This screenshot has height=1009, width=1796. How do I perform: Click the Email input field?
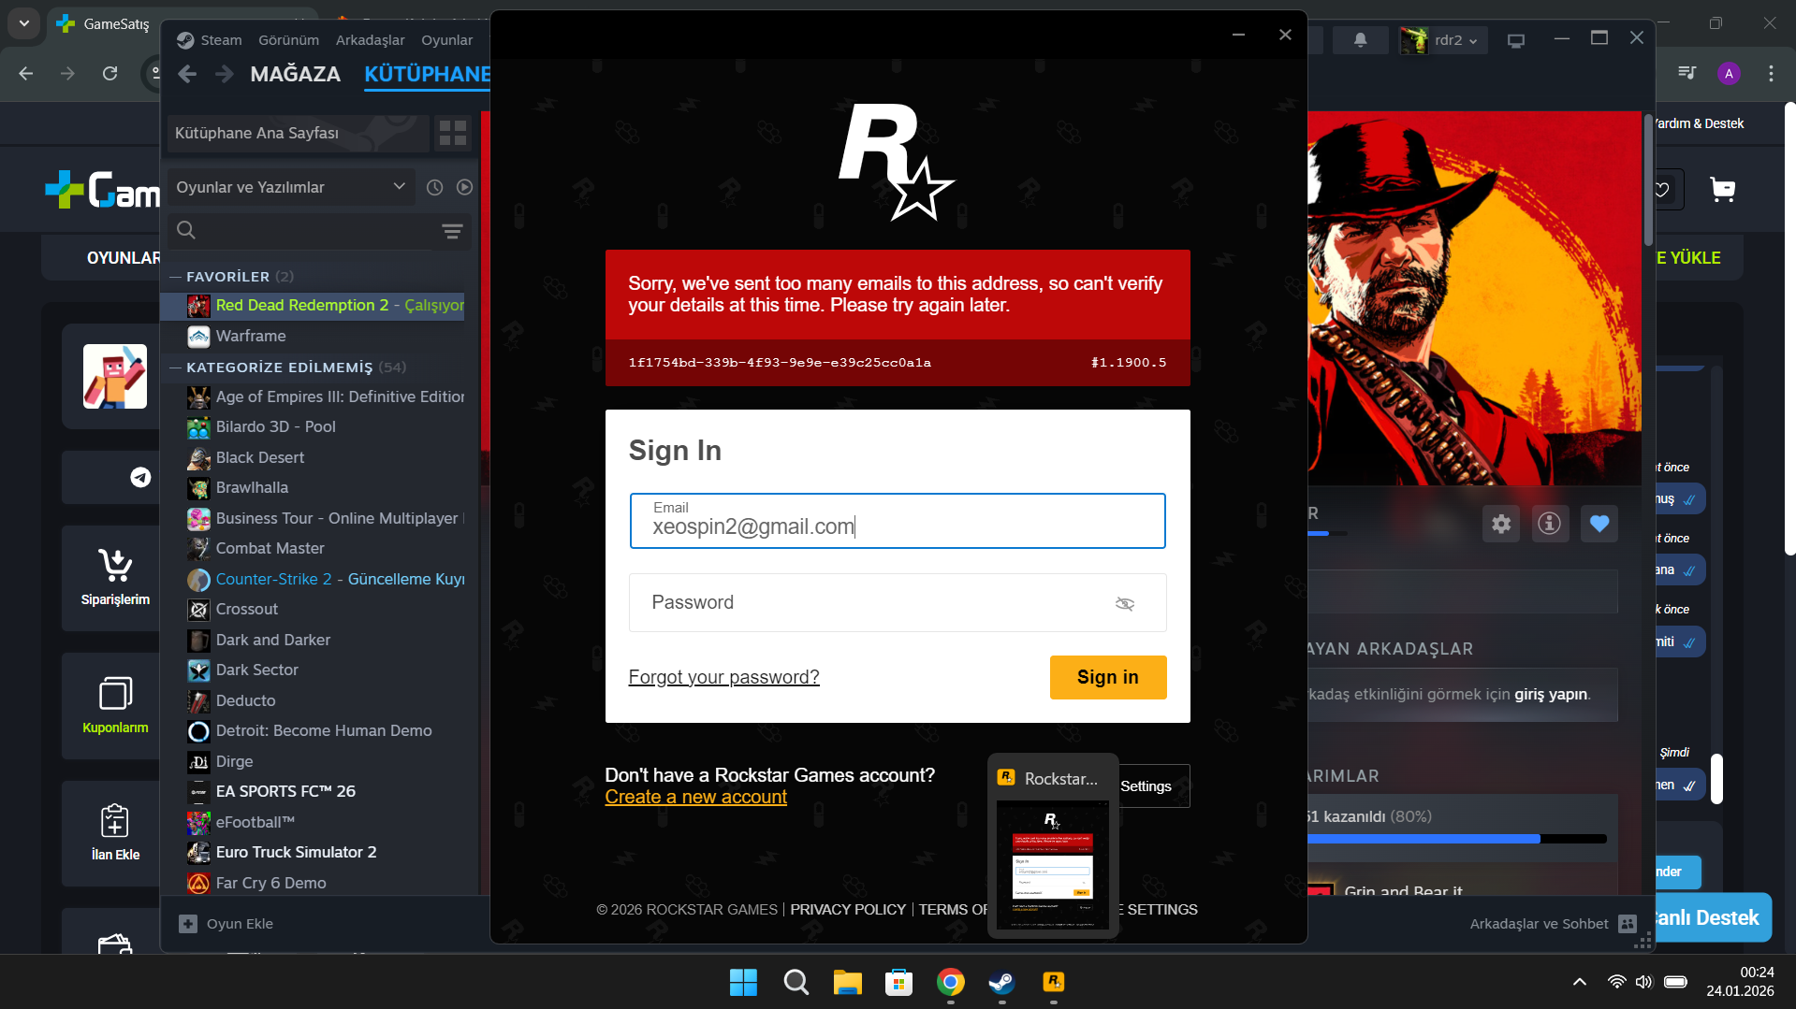point(898,521)
